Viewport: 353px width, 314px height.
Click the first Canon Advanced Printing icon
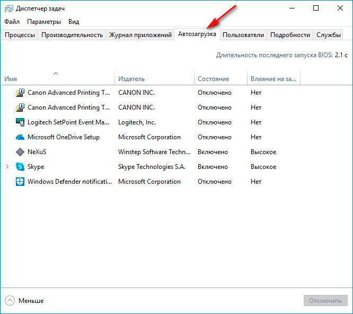point(20,93)
